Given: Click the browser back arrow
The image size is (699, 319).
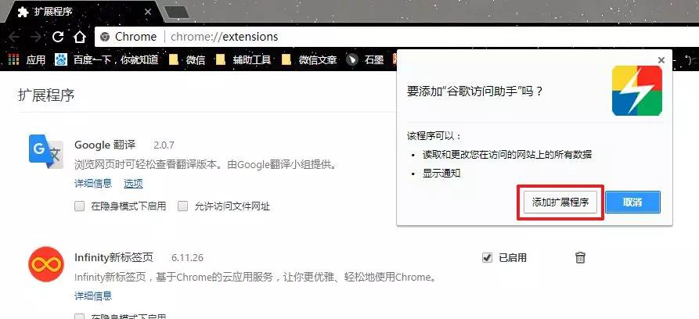Looking at the screenshot, I should coord(15,37).
